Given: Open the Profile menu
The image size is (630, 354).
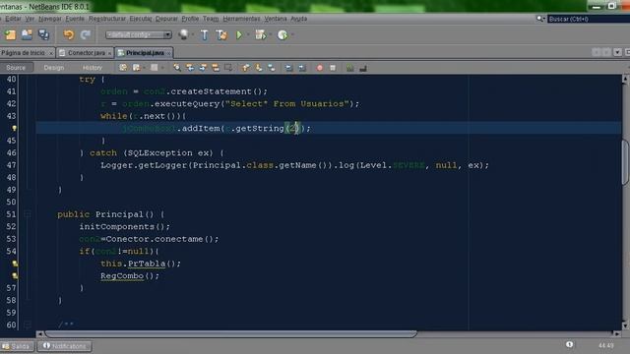Looking at the screenshot, I should coord(190,19).
